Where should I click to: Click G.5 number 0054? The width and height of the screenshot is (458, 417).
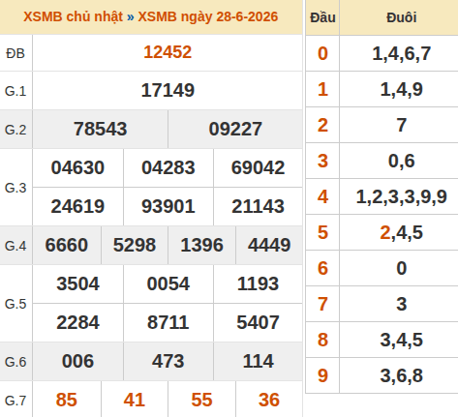pyautogui.click(x=168, y=283)
